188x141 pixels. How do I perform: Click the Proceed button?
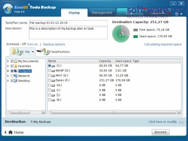click(x=160, y=132)
